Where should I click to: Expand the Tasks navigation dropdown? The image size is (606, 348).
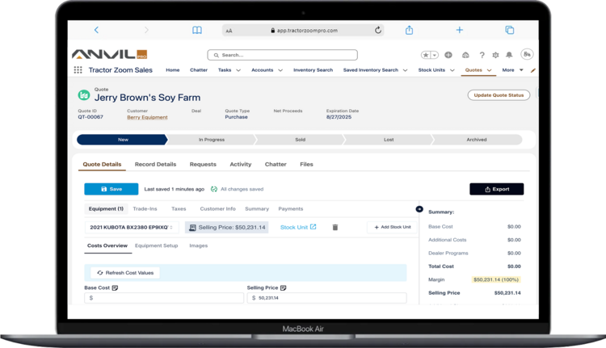pos(237,70)
